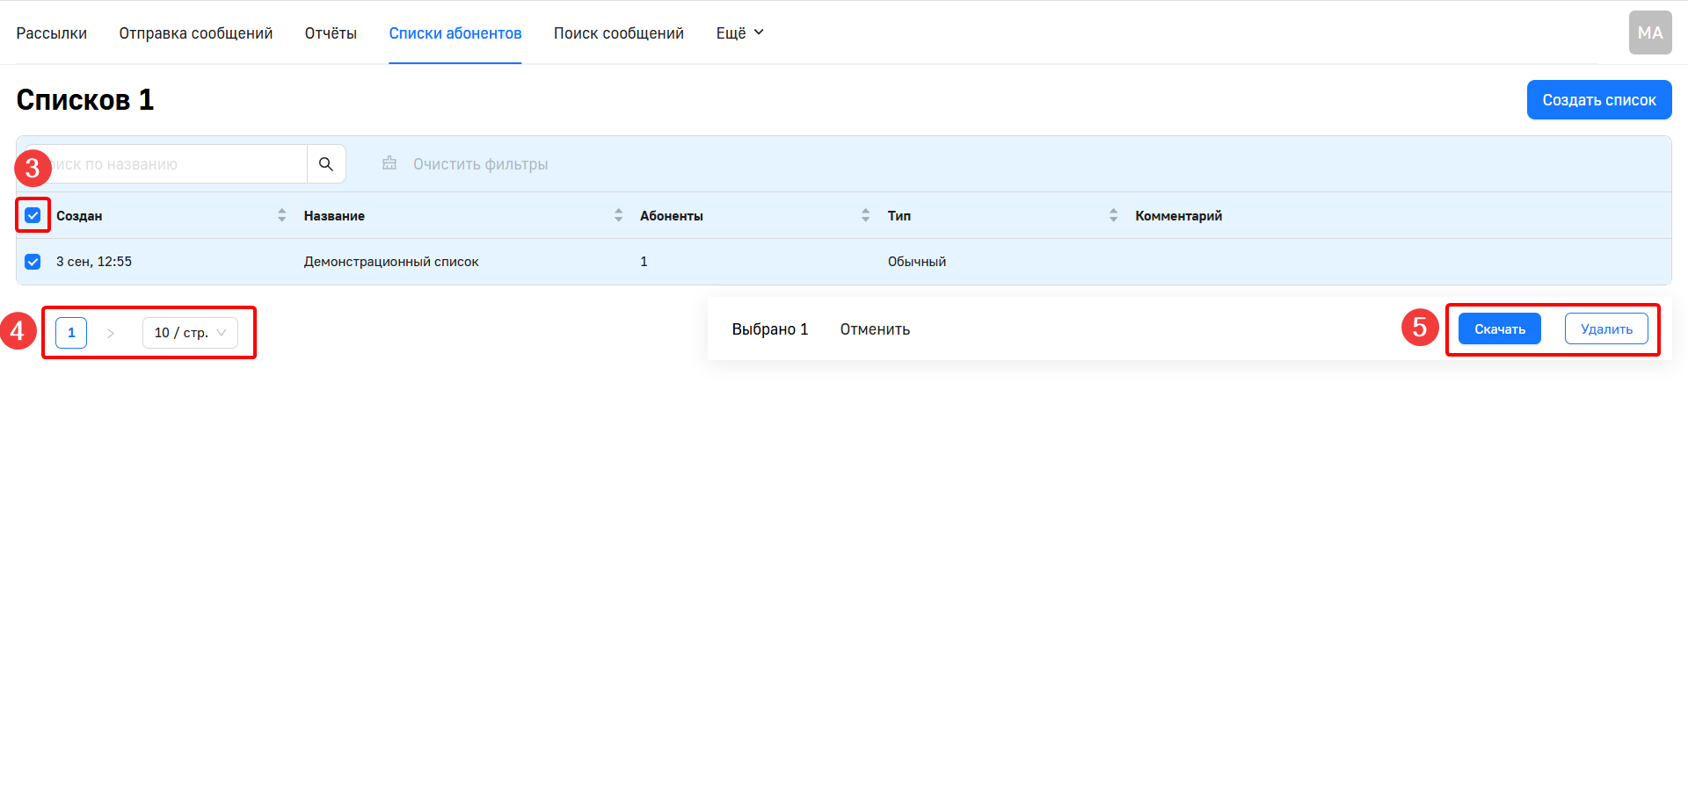Sort by Абоненты column arrows
This screenshot has height=801, width=1688.
pyautogui.click(x=865, y=215)
